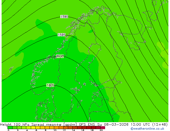Select the 'Spread mean+σ [gpdm]' caption text

pos(54,125)
